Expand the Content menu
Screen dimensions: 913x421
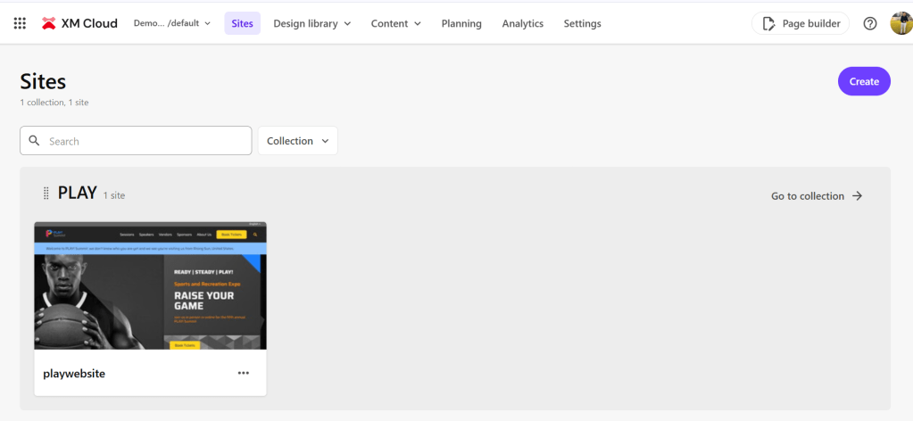[395, 23]
